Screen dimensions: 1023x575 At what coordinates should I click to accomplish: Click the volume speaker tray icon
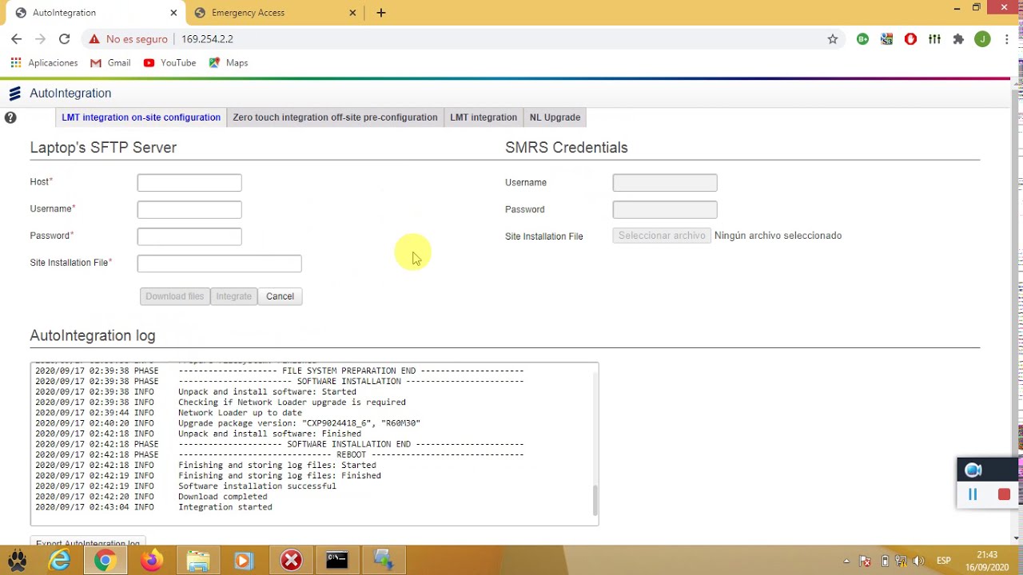(x=919, y=561)
